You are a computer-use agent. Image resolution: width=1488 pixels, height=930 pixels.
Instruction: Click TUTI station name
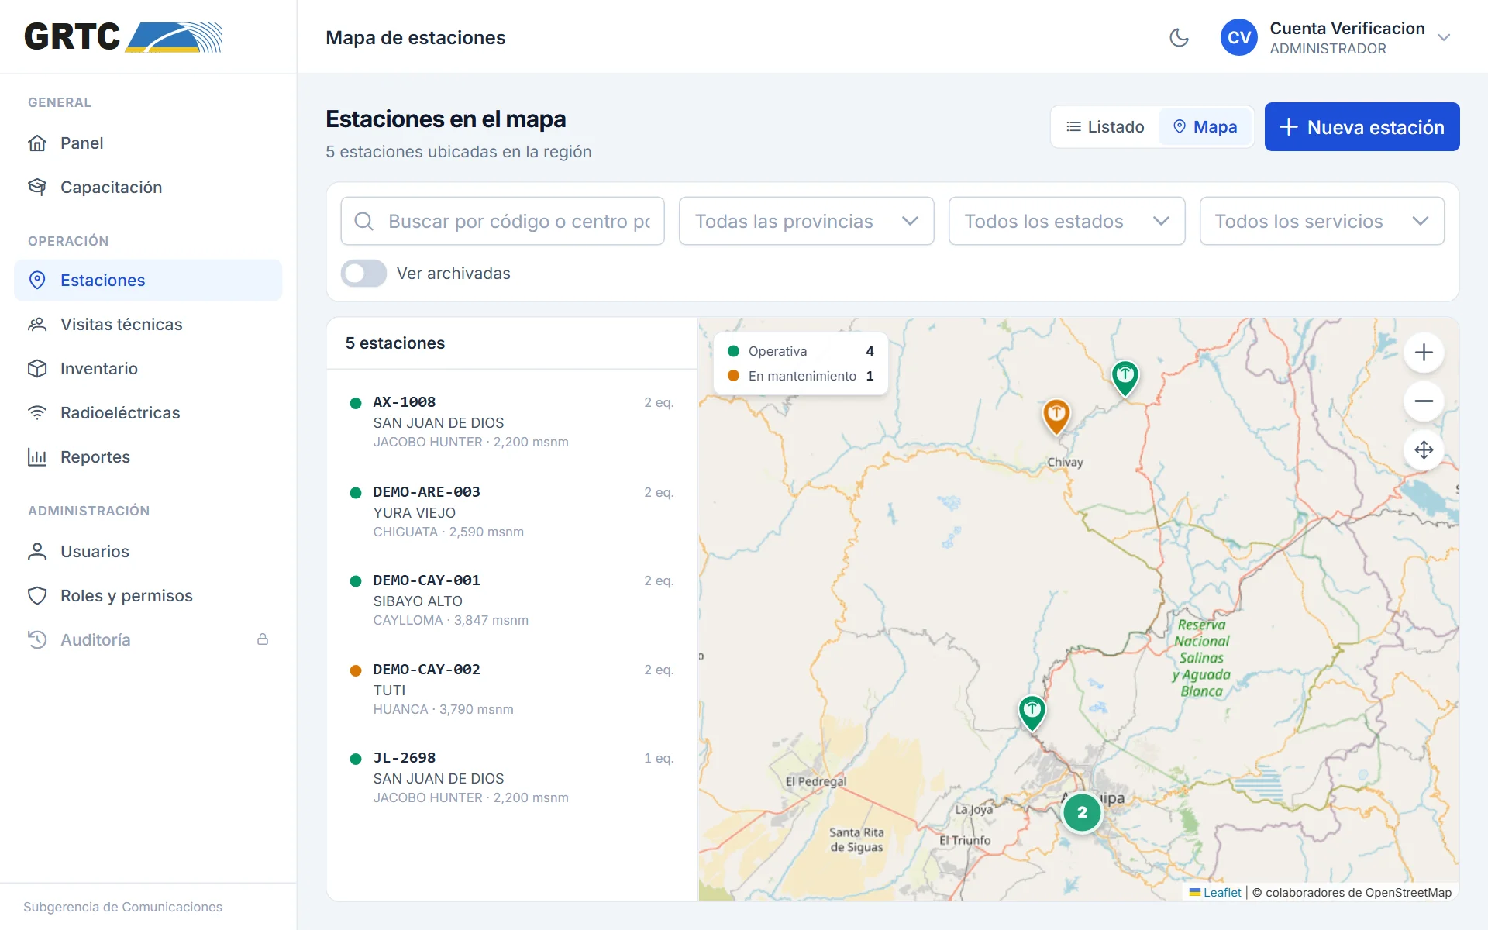click(x=389, y=691)
